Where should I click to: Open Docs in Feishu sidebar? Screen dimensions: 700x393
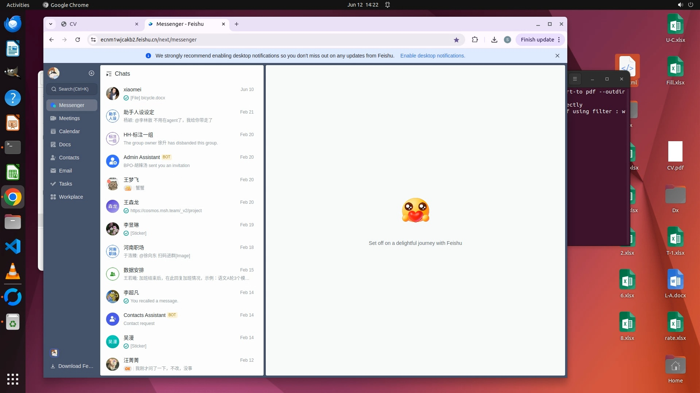point(65,144)
